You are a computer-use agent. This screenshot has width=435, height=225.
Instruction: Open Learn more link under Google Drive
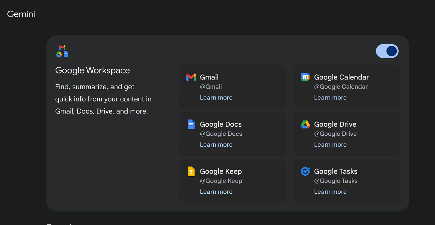[x=330, y=145]
